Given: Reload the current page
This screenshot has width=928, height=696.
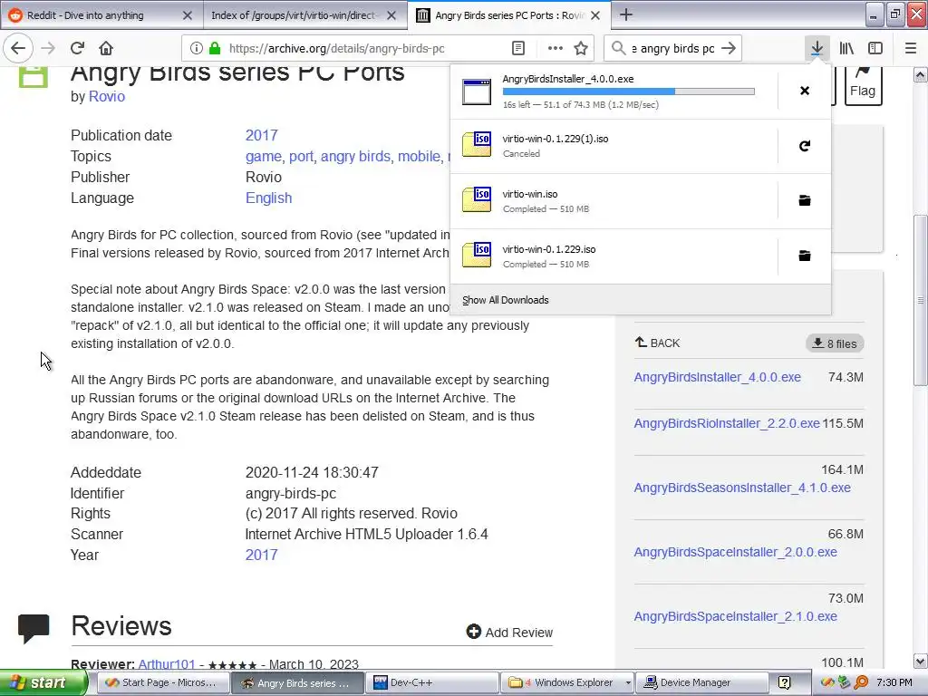Looking at the screenshot, I should [77, 48].
